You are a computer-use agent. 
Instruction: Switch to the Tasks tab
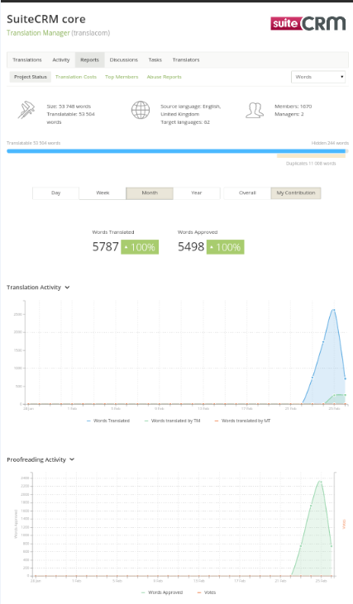click(x=155, y=59)
